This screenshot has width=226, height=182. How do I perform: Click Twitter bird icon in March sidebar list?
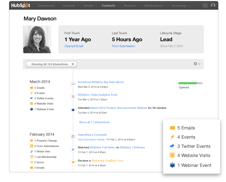31,98
